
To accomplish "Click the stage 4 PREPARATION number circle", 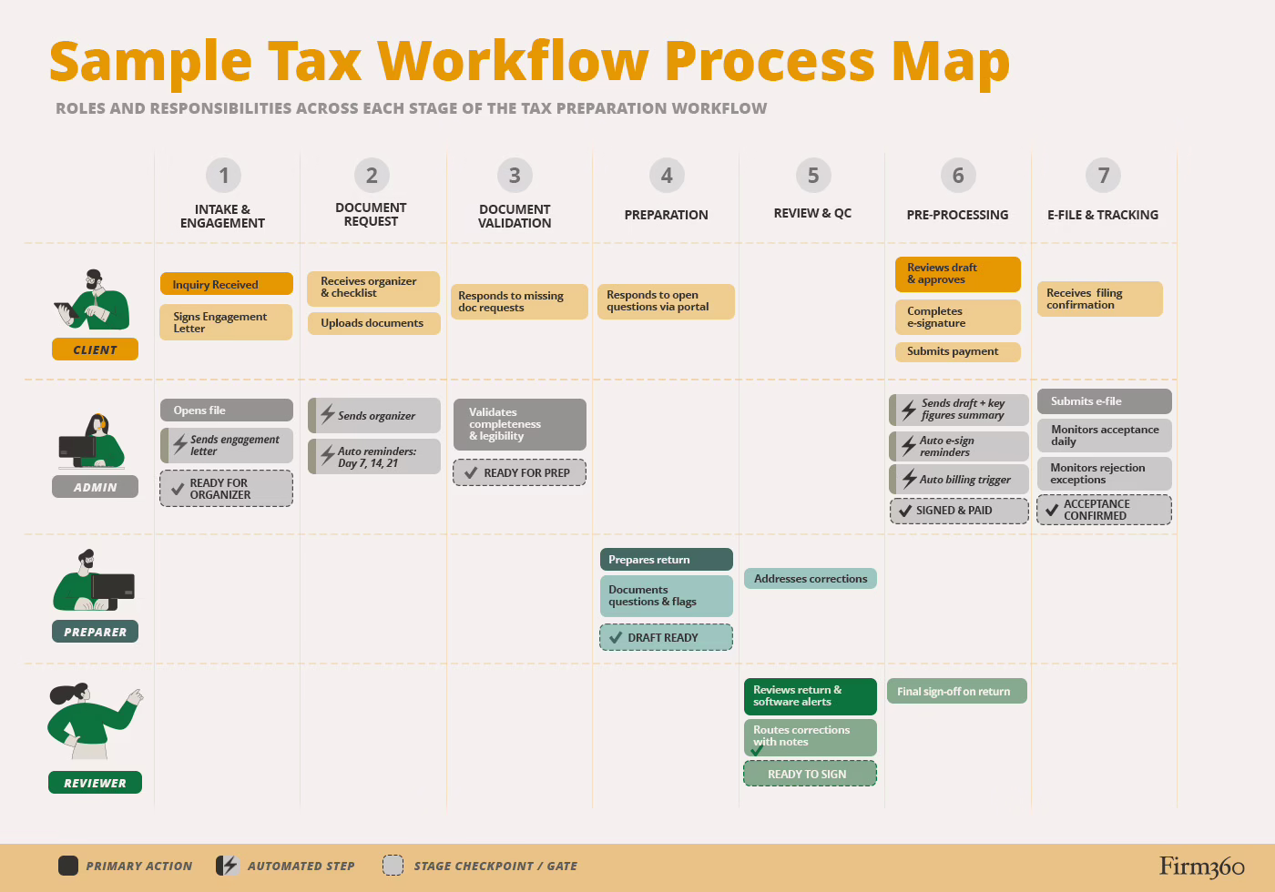I will (666, 176).
